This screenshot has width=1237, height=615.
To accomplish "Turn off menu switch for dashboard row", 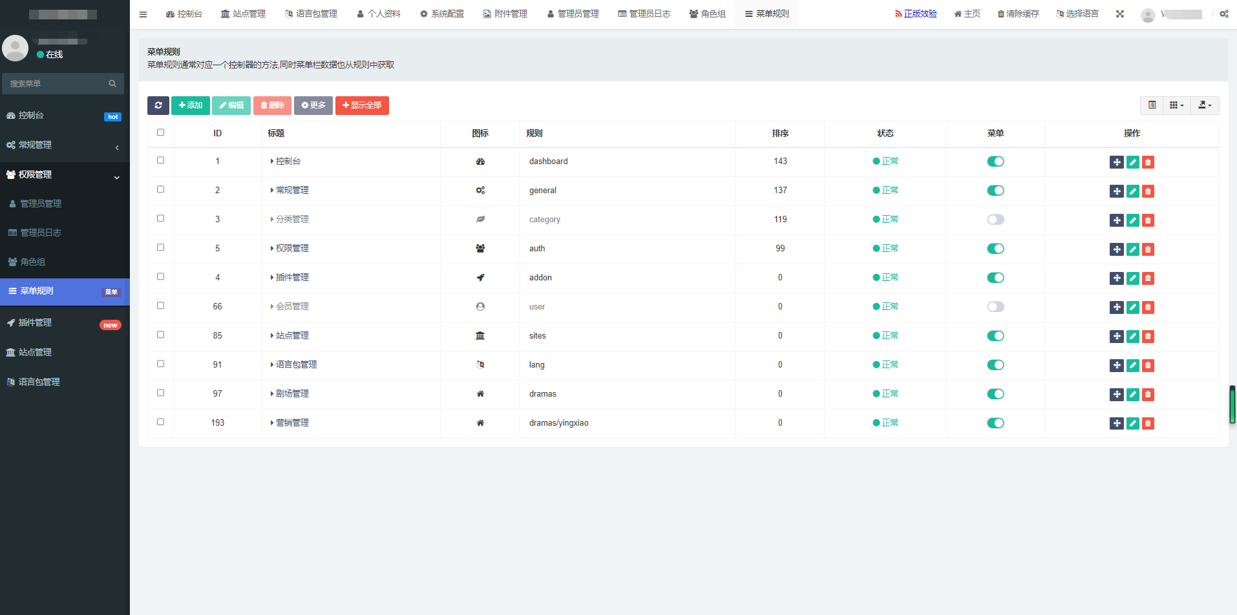I will [x=995, y=162].
